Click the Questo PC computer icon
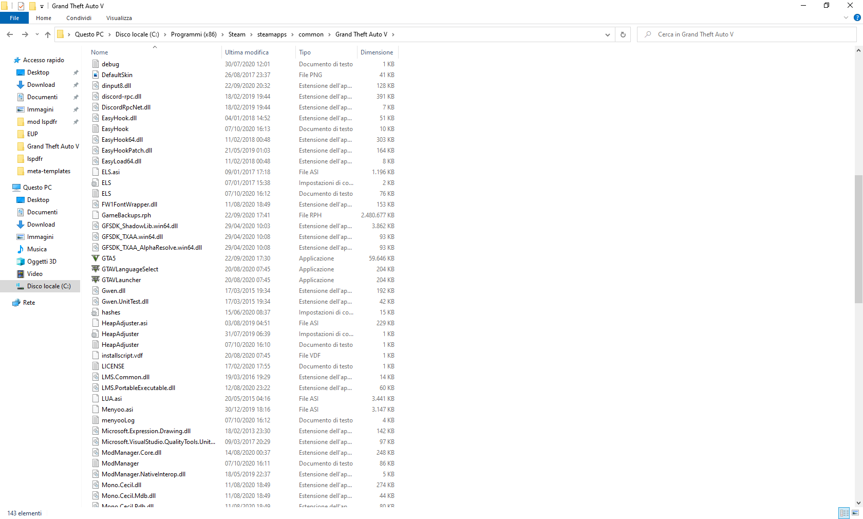 click(16, 188)
